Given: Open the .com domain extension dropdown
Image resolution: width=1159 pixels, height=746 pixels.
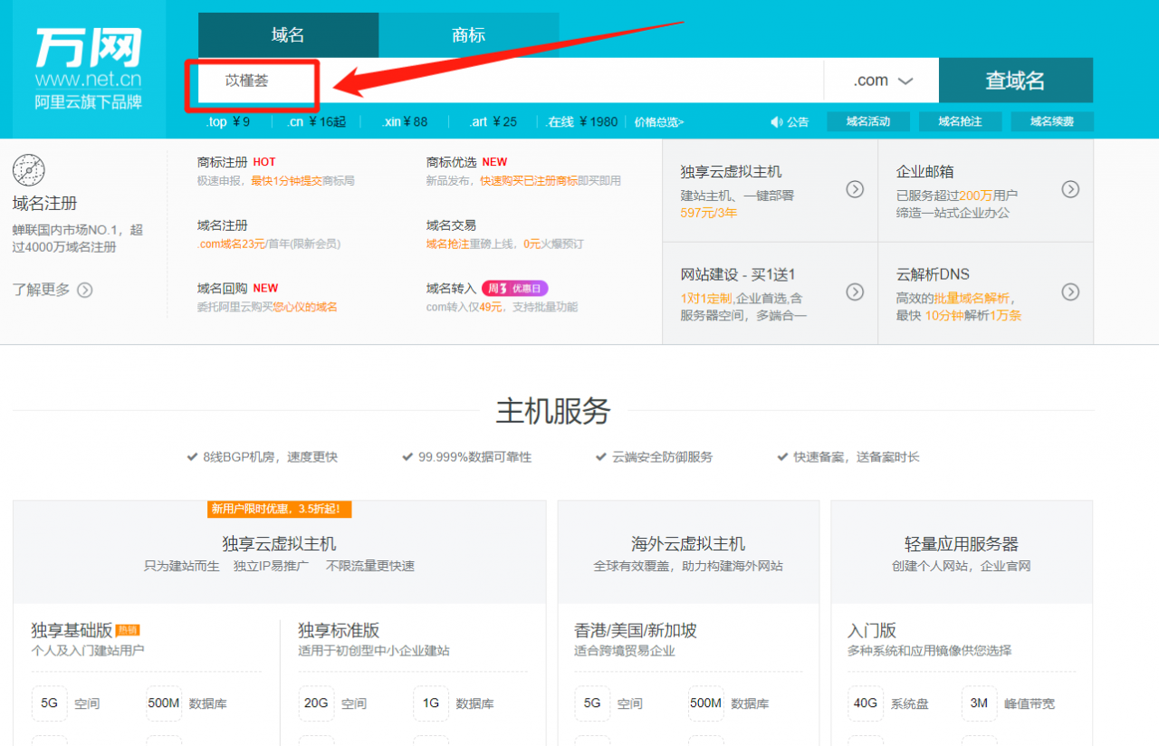Looking at the screenshot, I should 880,80.
